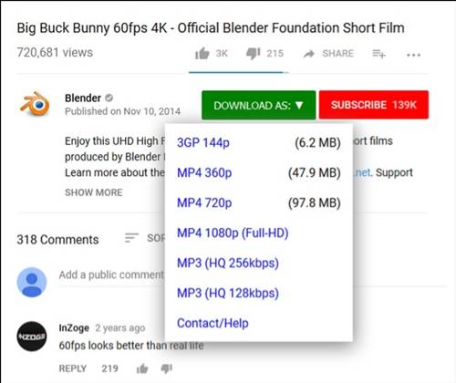Viewport: 456px width, 383px height.
Task: Click the Blender channel logo
Action: pos(35,104)
